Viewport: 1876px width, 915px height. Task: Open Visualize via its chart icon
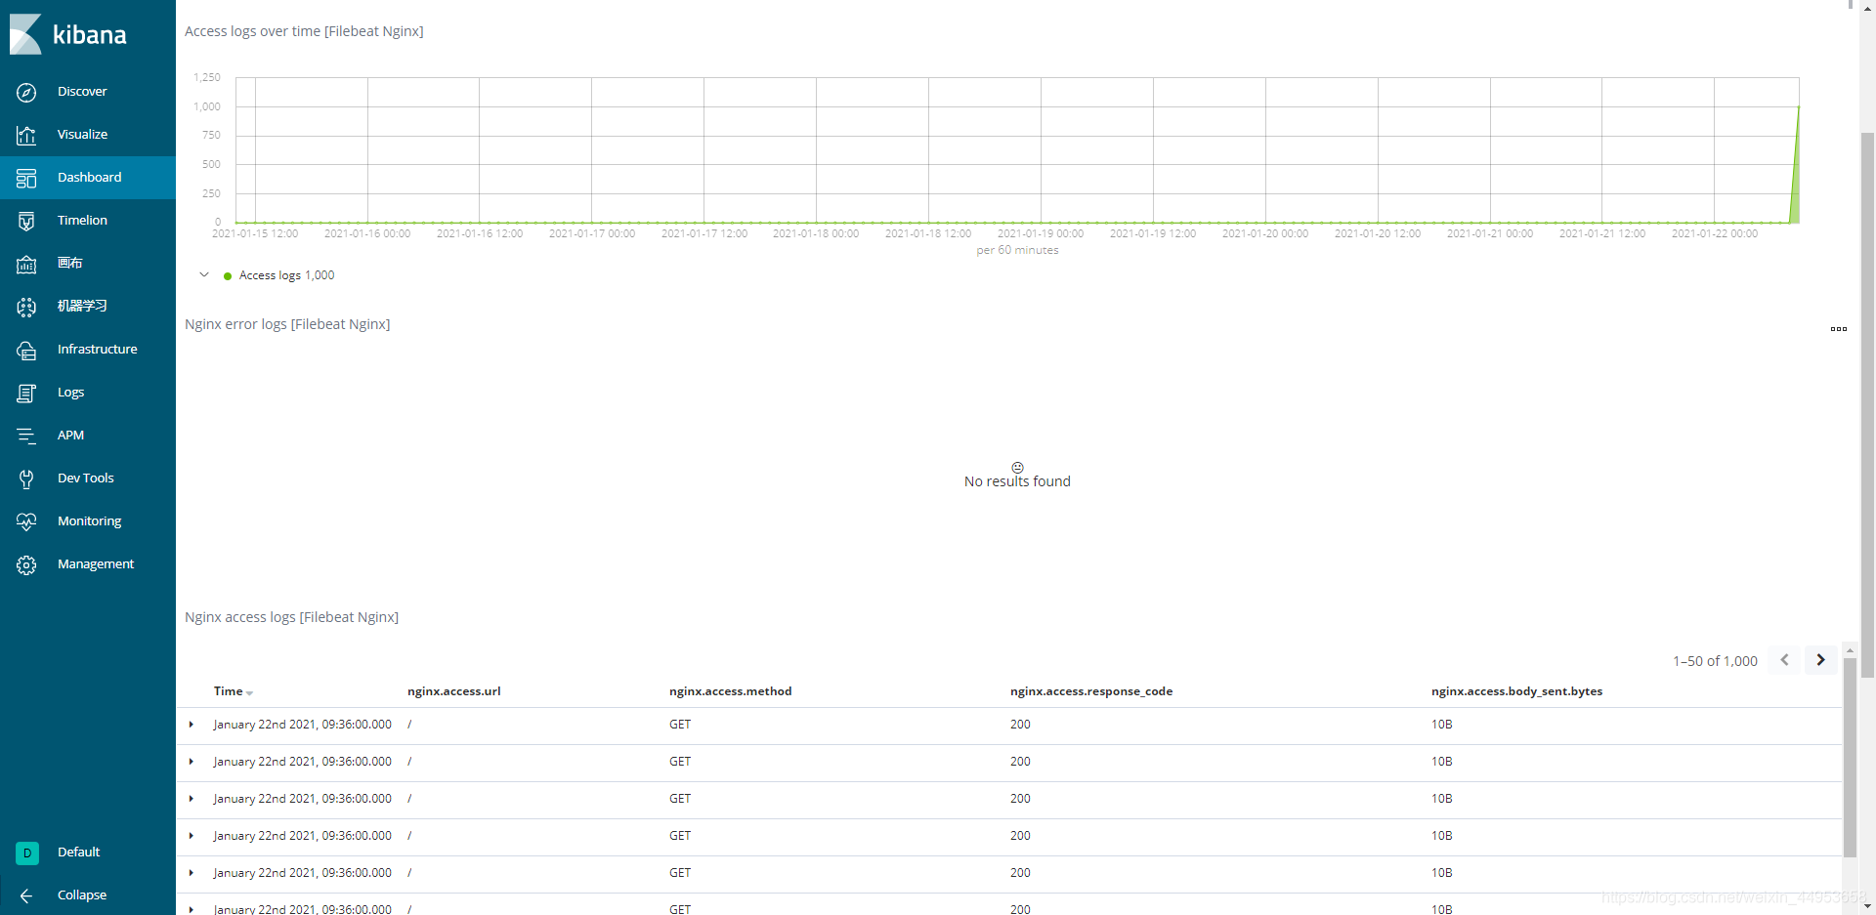point(26,135)
